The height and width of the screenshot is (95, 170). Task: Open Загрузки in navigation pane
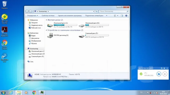pyautogui.click(x=34, y=23)
